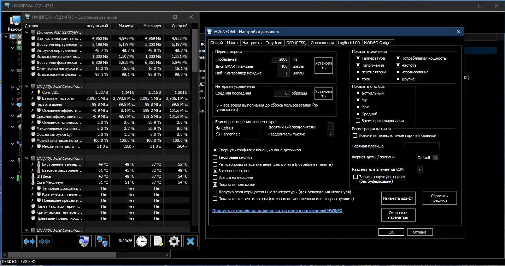Open the Default date/time format dropdown
The height and width of the screenshot is (266, 505).
[428, 158]
